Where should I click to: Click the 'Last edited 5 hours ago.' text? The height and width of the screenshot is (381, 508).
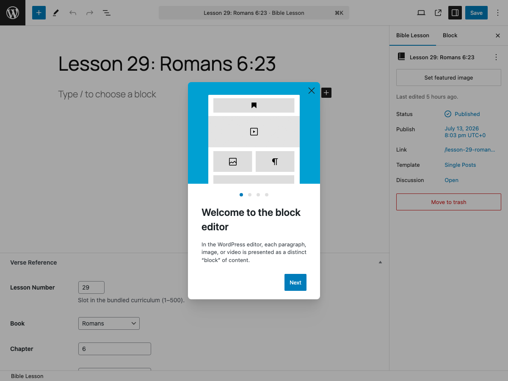(427, 97)
